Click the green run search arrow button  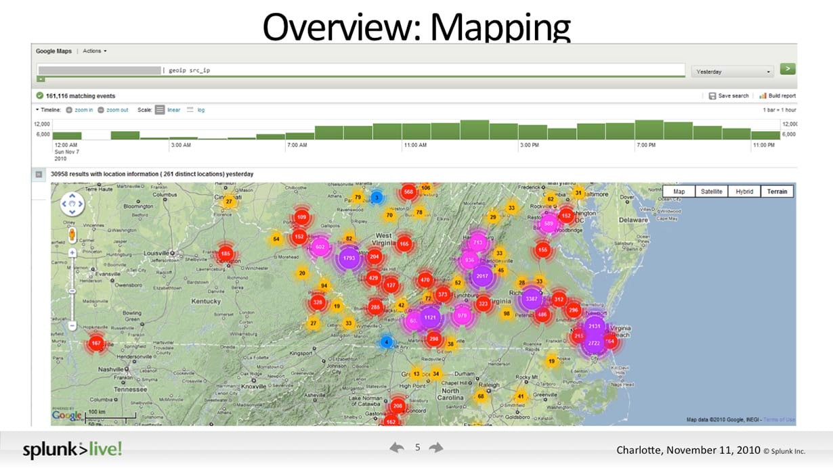pos(788,69)
